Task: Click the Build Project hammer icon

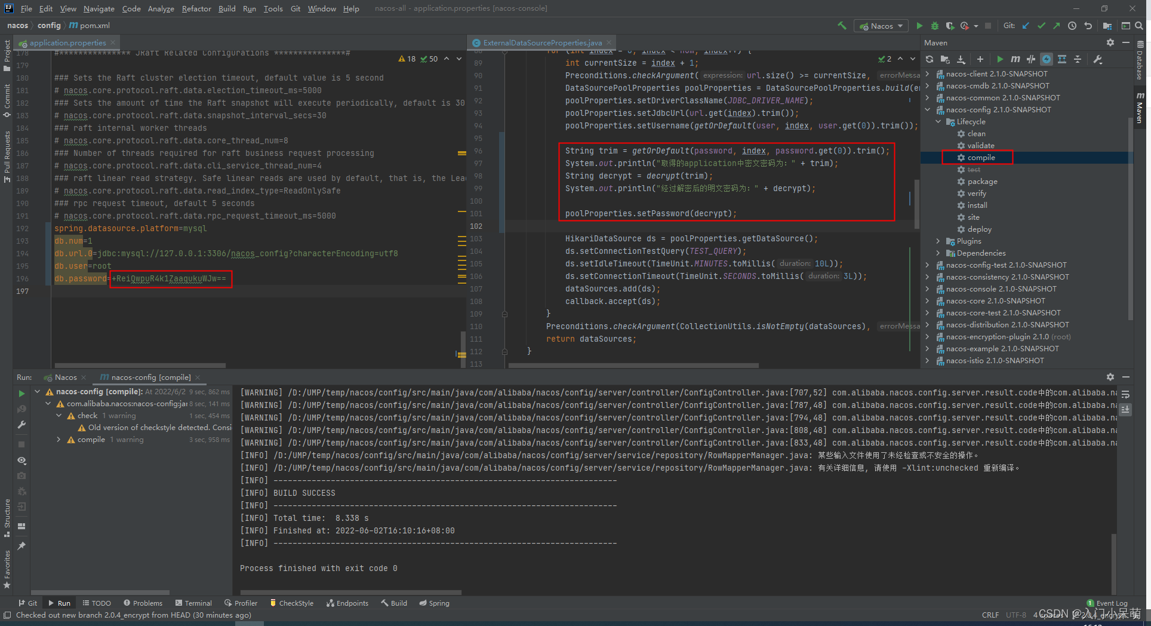Action: (x=842, y=26)
